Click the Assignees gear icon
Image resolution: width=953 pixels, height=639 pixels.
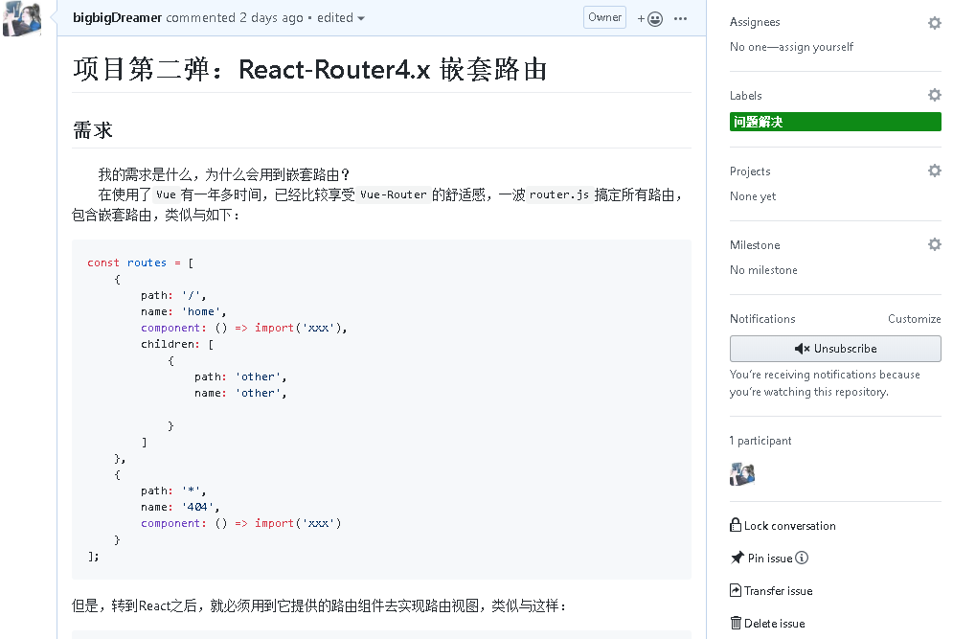tap(934, 23)
